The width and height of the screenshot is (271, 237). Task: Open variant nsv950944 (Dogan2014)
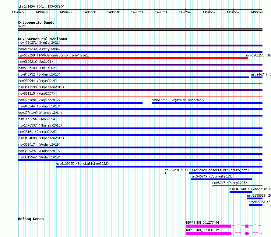pyautogui.click(x=37, y=81)
